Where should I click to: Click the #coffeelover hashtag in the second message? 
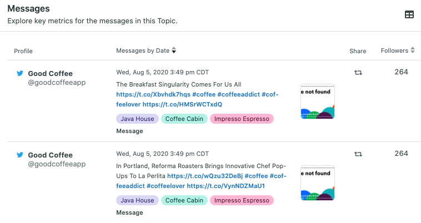point(166,186)
